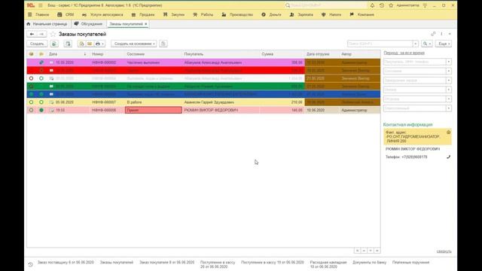Click the report icon after Создать на основании
The height and width of the screenshot is (271, 482).
pyautogui.click(x=163, y=44)
